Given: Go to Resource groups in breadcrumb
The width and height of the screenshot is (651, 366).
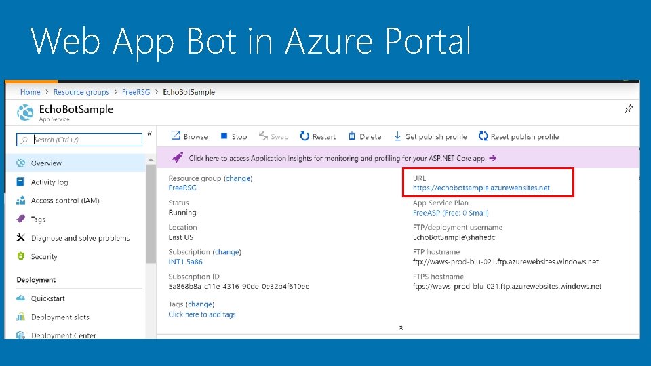Looking at the screenshot, I should pyautogui.click(x=81, y=91).
